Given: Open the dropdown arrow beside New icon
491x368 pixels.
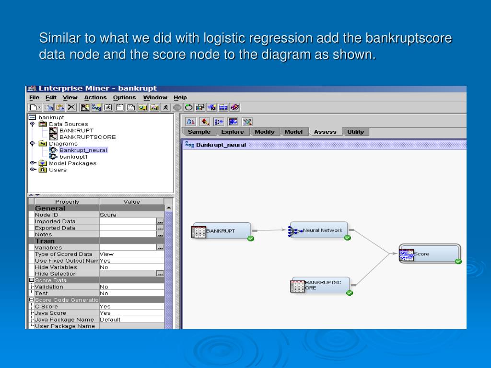Looking at the screenshot, I should 39,107.
